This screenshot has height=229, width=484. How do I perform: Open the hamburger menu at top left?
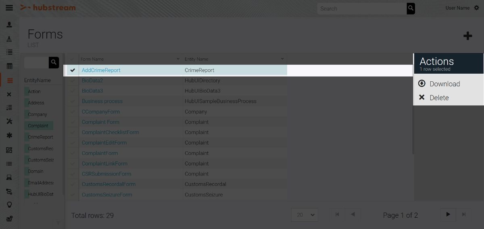pos(9,8)
